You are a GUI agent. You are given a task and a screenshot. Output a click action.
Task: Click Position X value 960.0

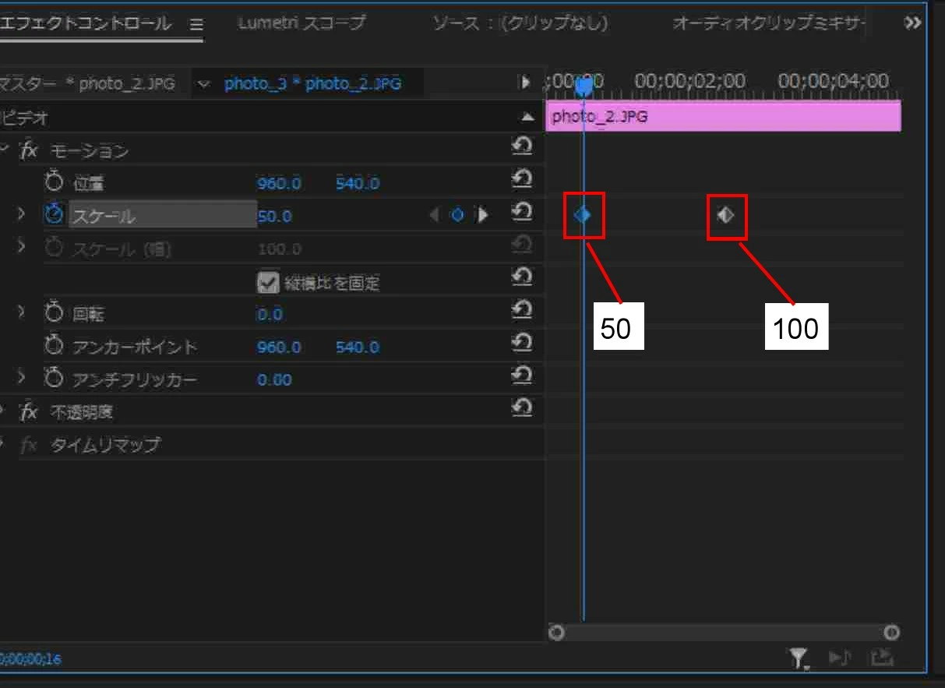tap(279, 184)
